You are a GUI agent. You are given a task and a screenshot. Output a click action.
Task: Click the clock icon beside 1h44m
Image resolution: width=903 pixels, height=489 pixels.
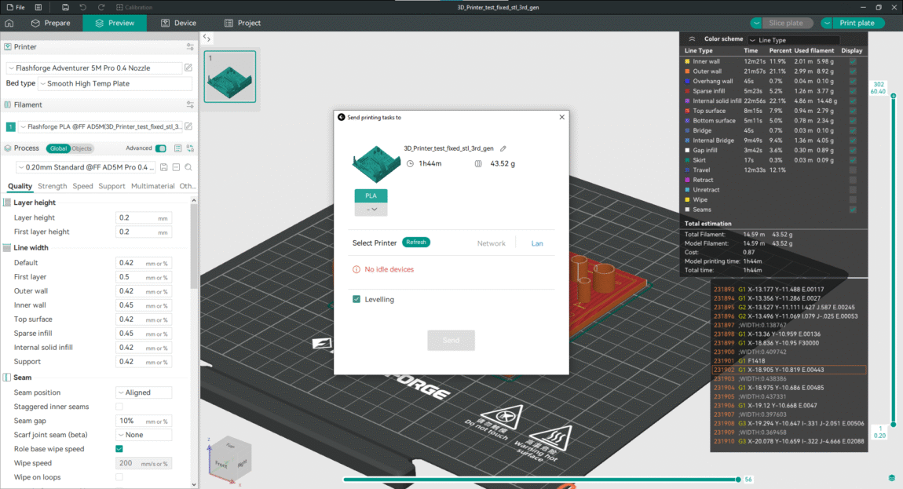(410, 163)
